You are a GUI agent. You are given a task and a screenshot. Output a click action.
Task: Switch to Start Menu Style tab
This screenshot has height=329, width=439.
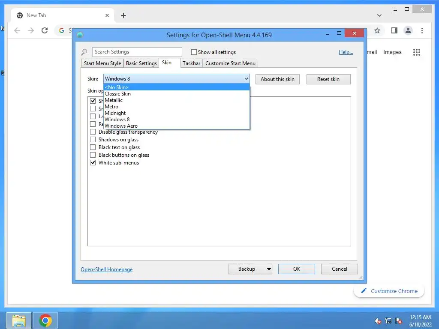102,63
